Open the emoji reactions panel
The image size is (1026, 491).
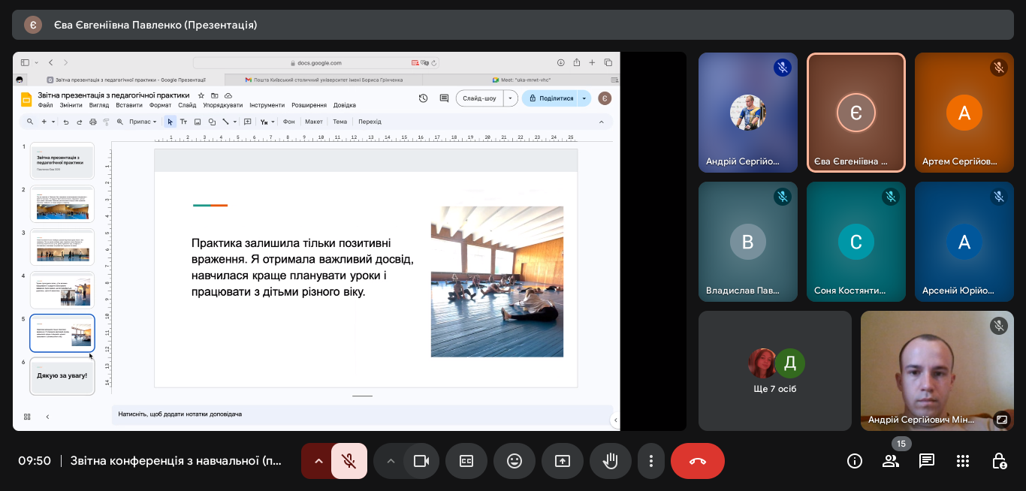[515, 461]
